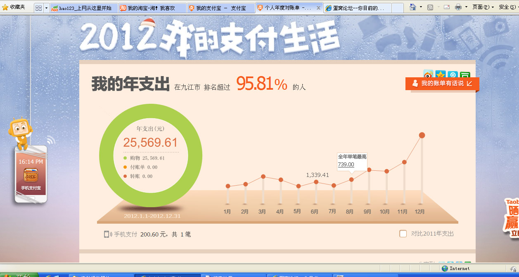519x277 pixels.
Task: Click the 我的年支出 heading
Action: 130,84
